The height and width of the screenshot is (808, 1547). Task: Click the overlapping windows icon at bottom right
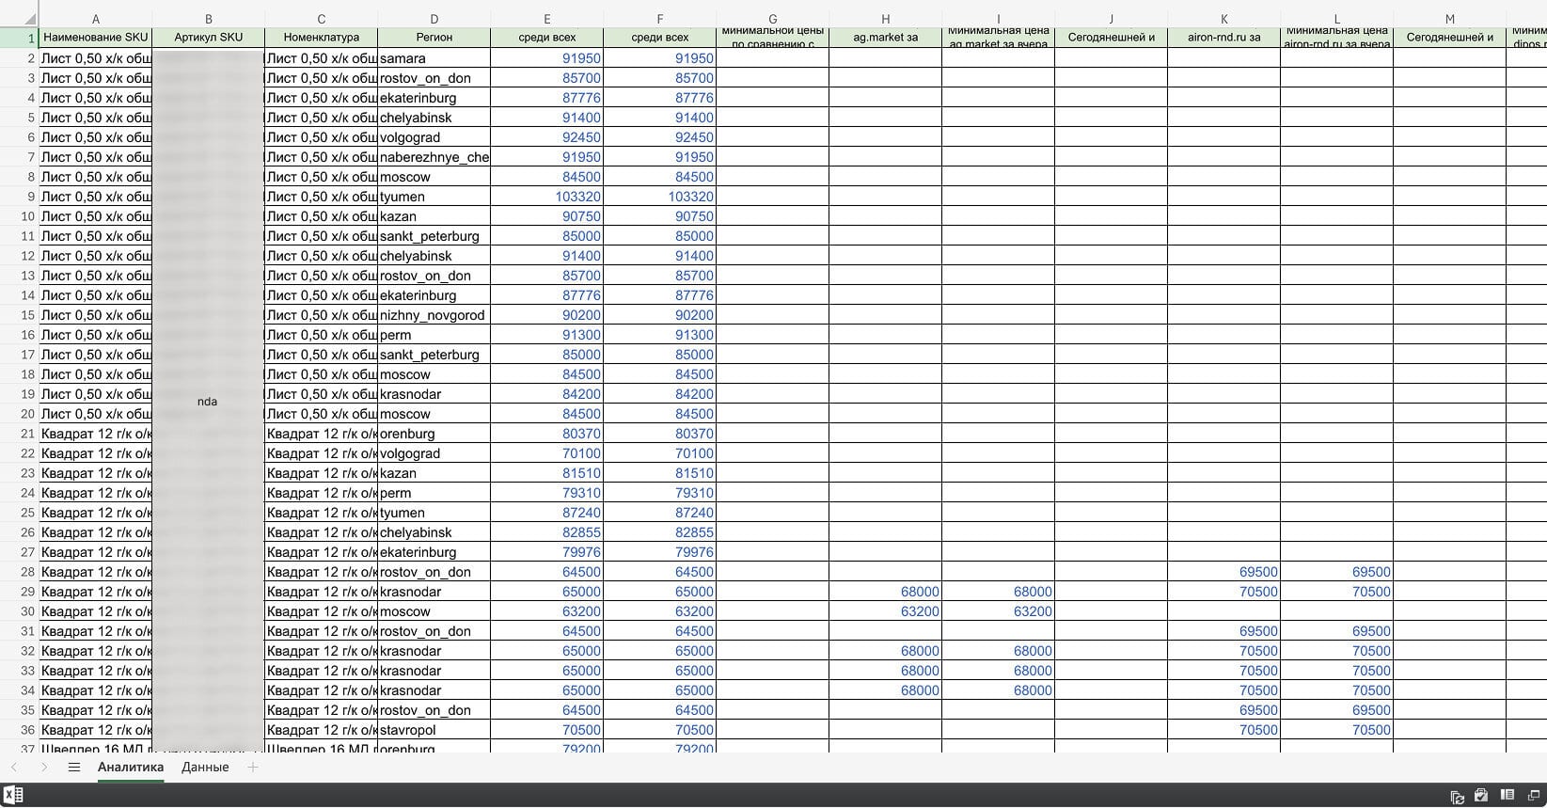[x=1532, y=796]
